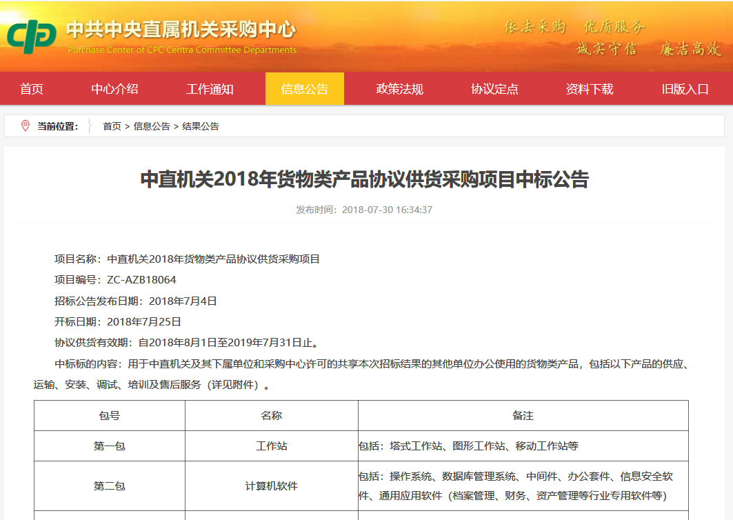Click the announcement headline 中直机关2018年货物类产品协议供货采购项目中标公告
The height and width of the screenshot is (520, 733).
click(365, 179)
